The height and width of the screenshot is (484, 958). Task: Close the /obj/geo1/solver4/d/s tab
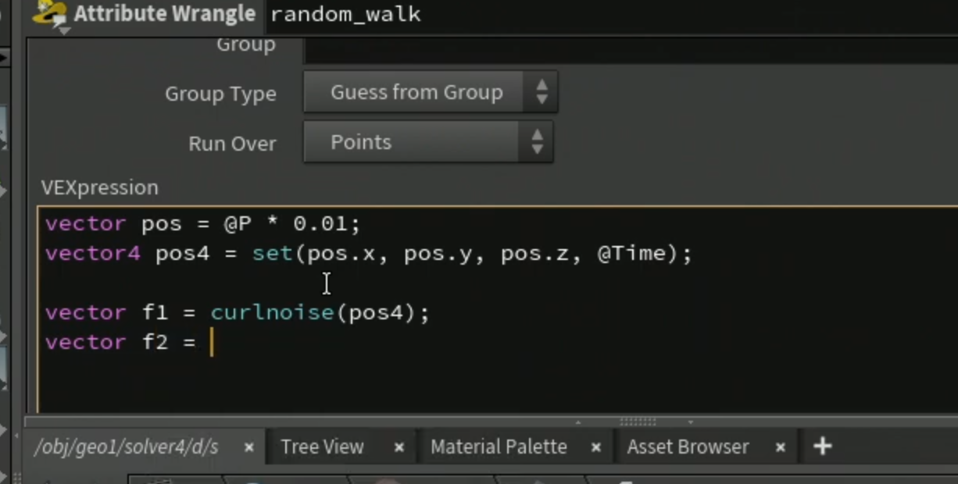(x=248, y=448)
